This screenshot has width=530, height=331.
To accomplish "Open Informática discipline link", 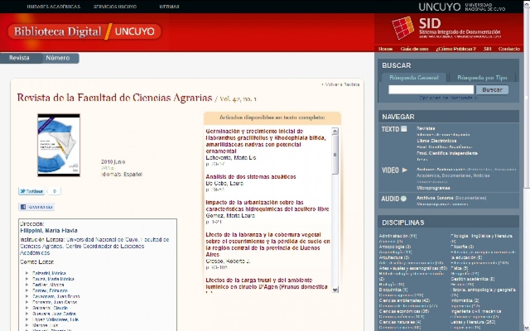I will click(x=465, y=301).
